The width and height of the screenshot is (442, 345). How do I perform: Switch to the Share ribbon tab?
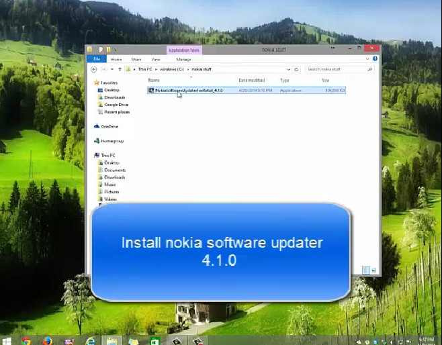(x=136, y=60)
